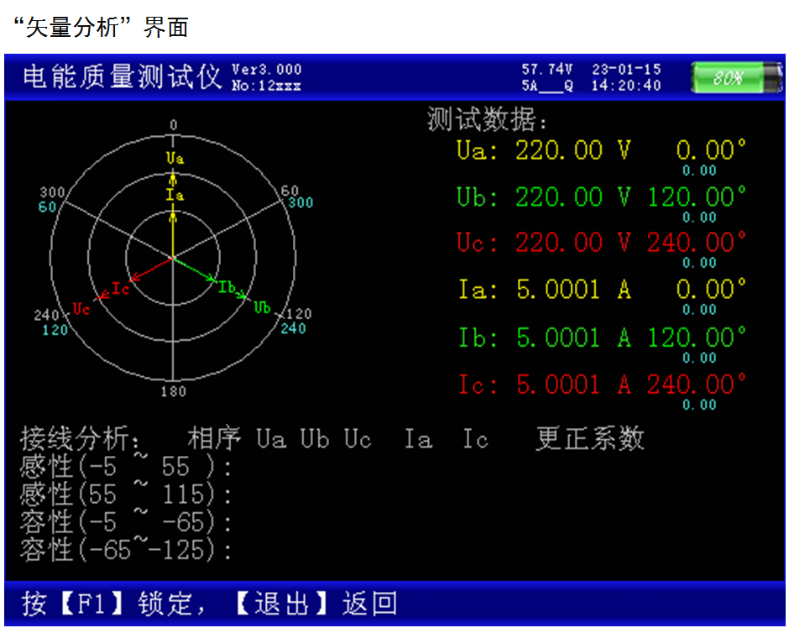Click the 14:20:40 clock in status bar
Viewport: 789px width, 628px height.
626,86
